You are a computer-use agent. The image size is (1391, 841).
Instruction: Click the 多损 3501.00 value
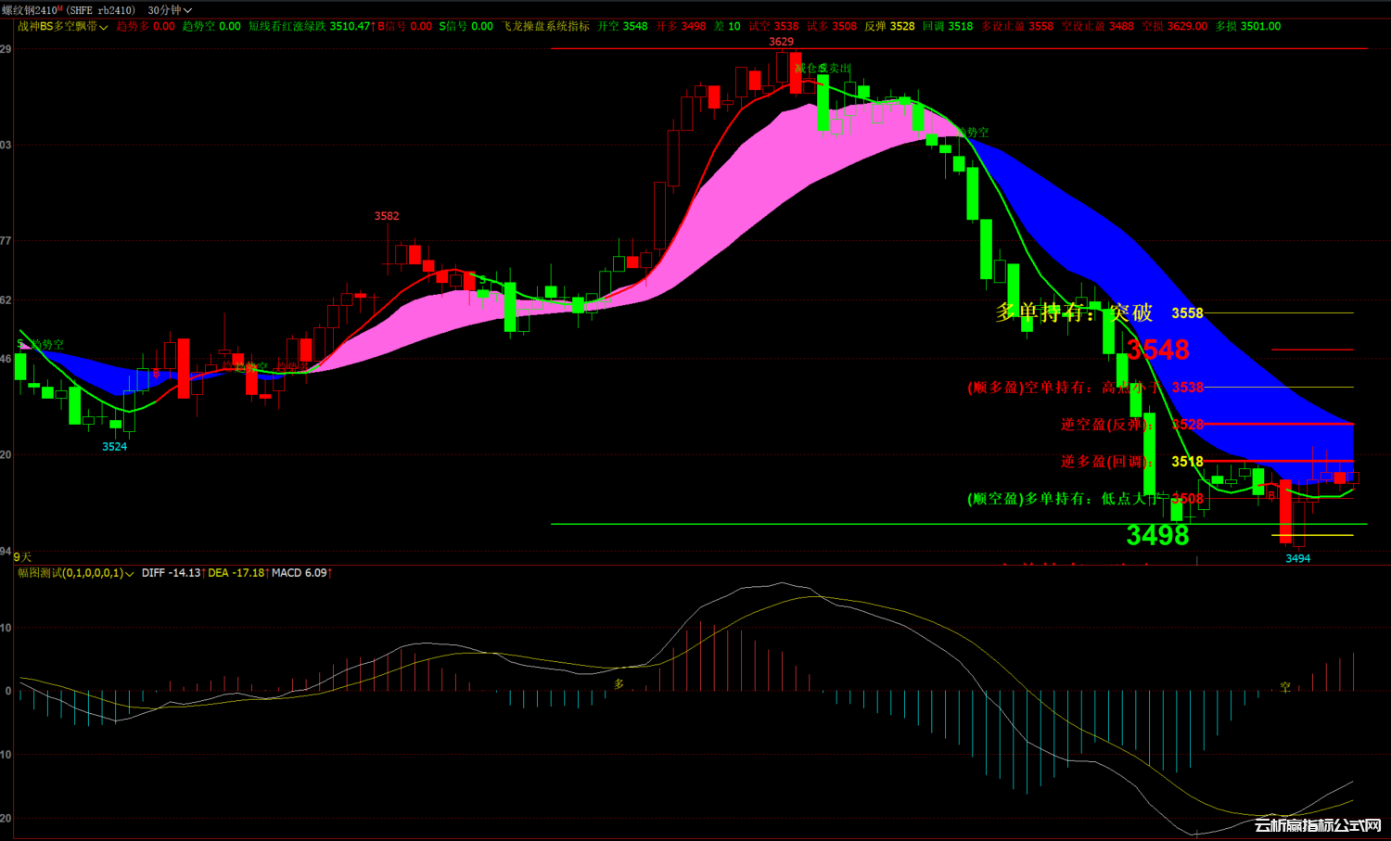1248,26
